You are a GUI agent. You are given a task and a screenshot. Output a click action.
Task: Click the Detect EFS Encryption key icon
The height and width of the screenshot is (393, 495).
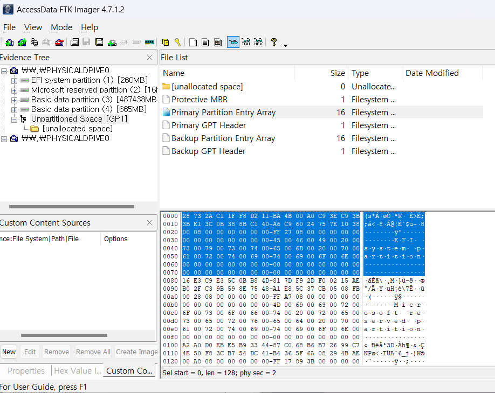(x=177, y=42)
